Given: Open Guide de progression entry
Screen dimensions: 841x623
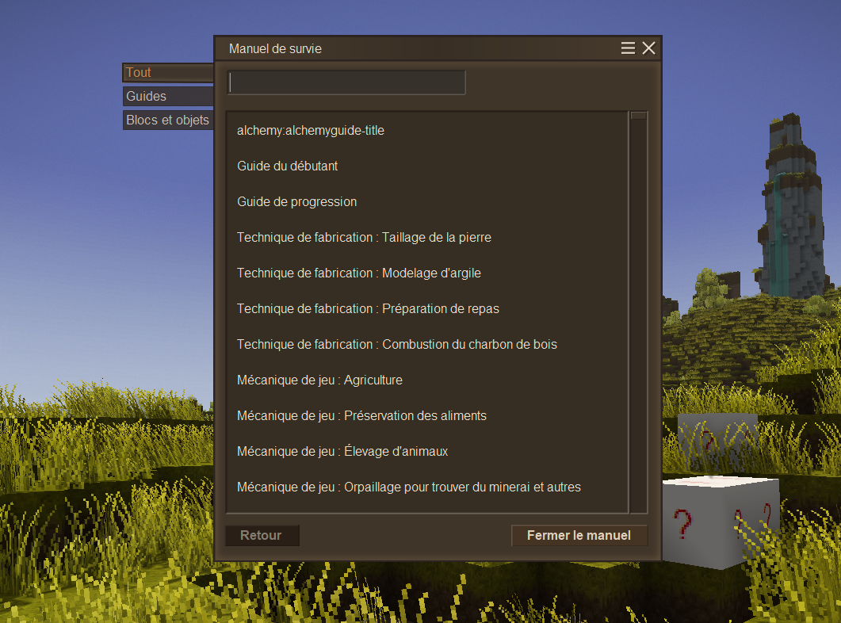Looking at the screenshot, I should coord(297,202).
